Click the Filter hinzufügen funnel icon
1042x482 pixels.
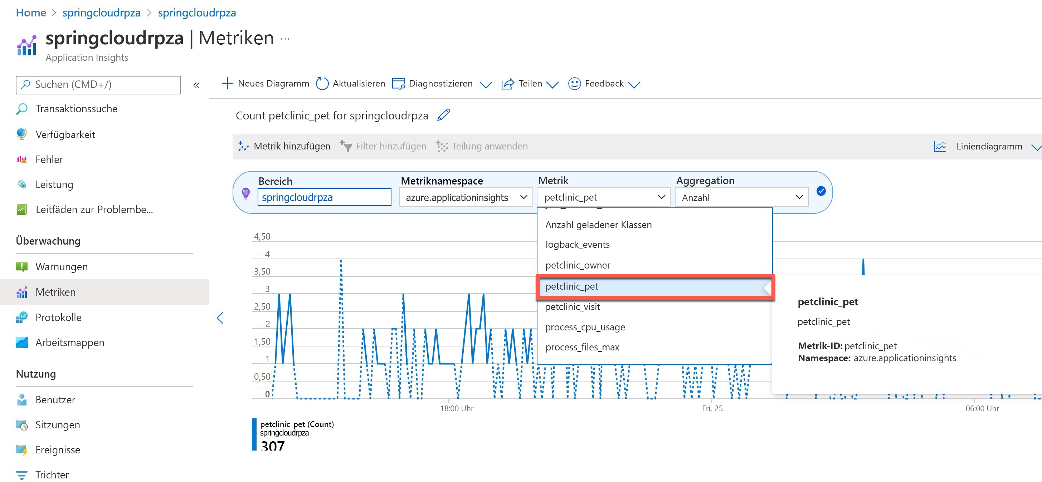tap(346, 146)
